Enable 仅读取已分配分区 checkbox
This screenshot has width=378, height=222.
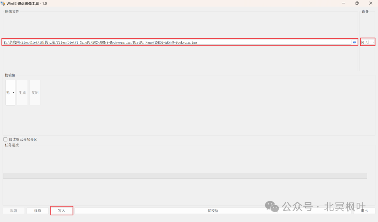(x=5, y=139)
